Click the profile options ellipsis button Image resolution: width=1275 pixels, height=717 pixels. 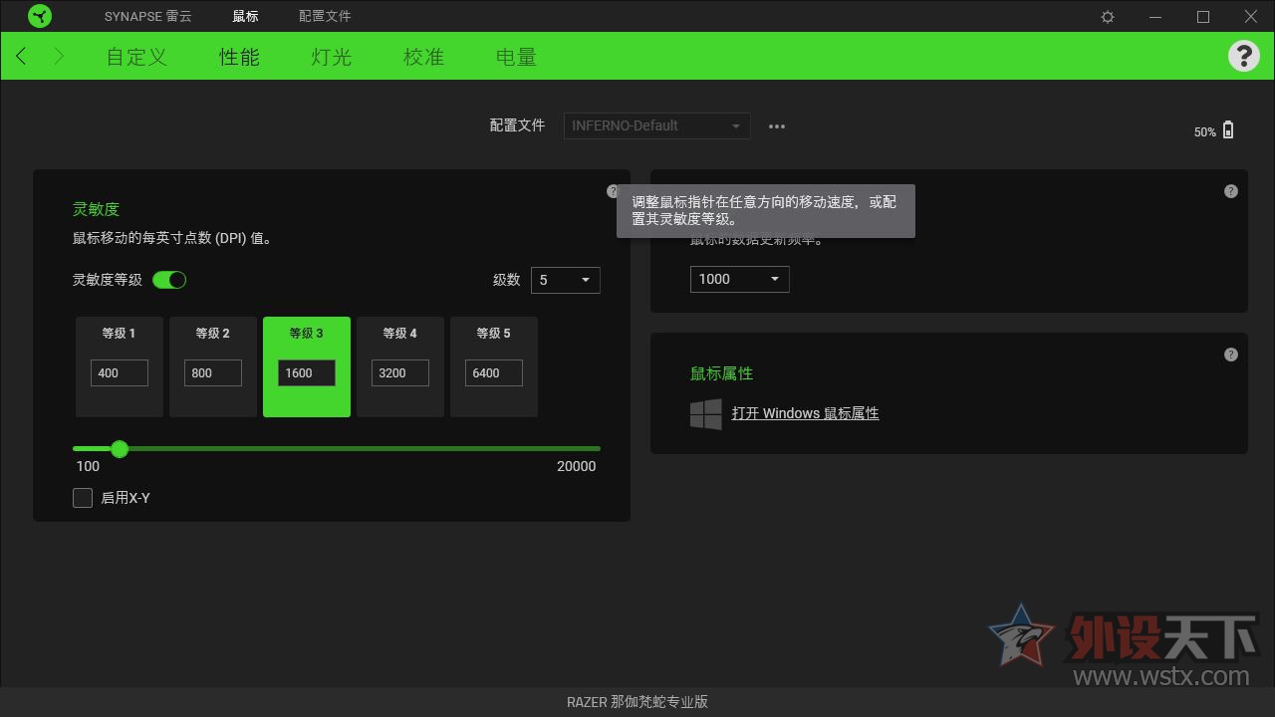[777, 125]
